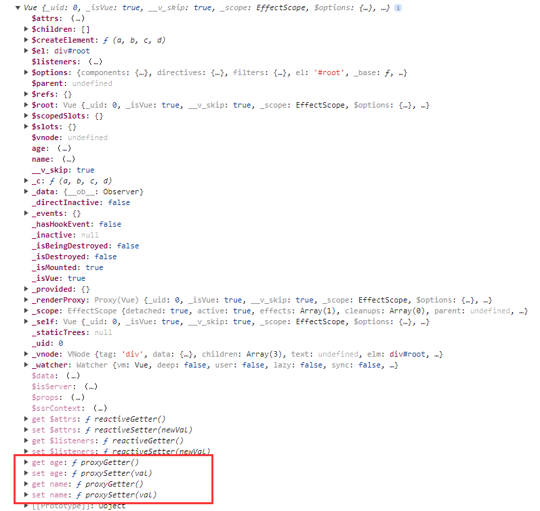The height and width of the screenshot is (511, 540).
Task: Expand the _vnode VNode entry
Action: 26,354
